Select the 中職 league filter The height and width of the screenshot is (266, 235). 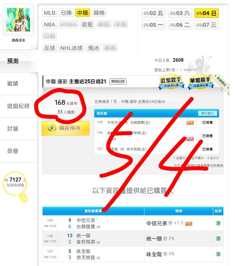[83, 13]
